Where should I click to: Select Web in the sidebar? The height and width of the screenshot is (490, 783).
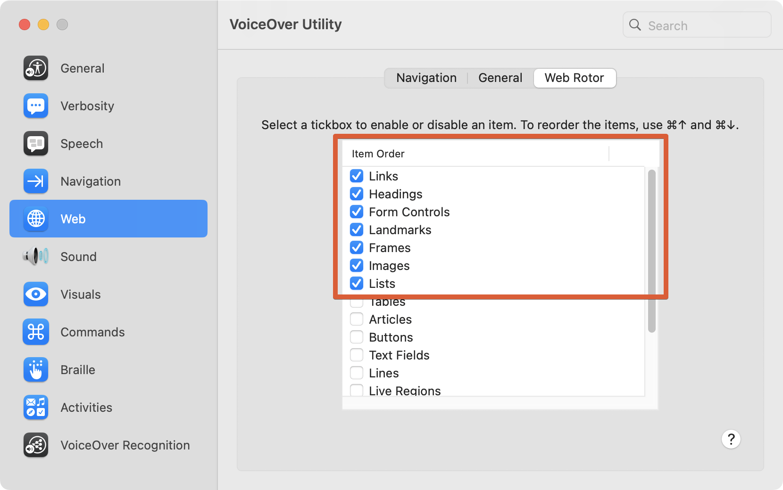point(72,219)
